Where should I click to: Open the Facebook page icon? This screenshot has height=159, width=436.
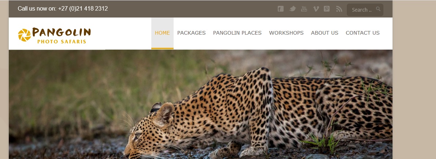[x=281, y=9]
